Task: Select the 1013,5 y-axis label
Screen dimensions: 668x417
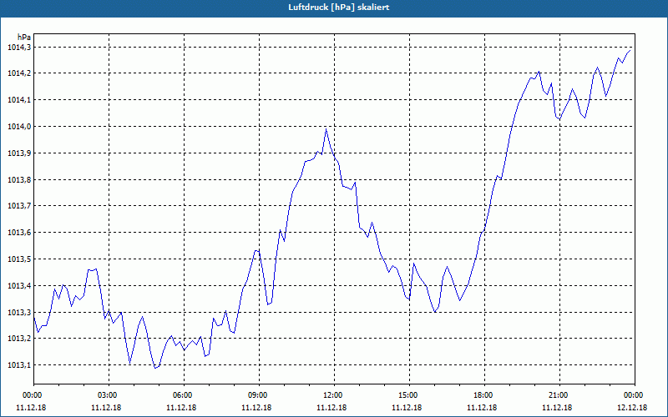Action: 19,259
